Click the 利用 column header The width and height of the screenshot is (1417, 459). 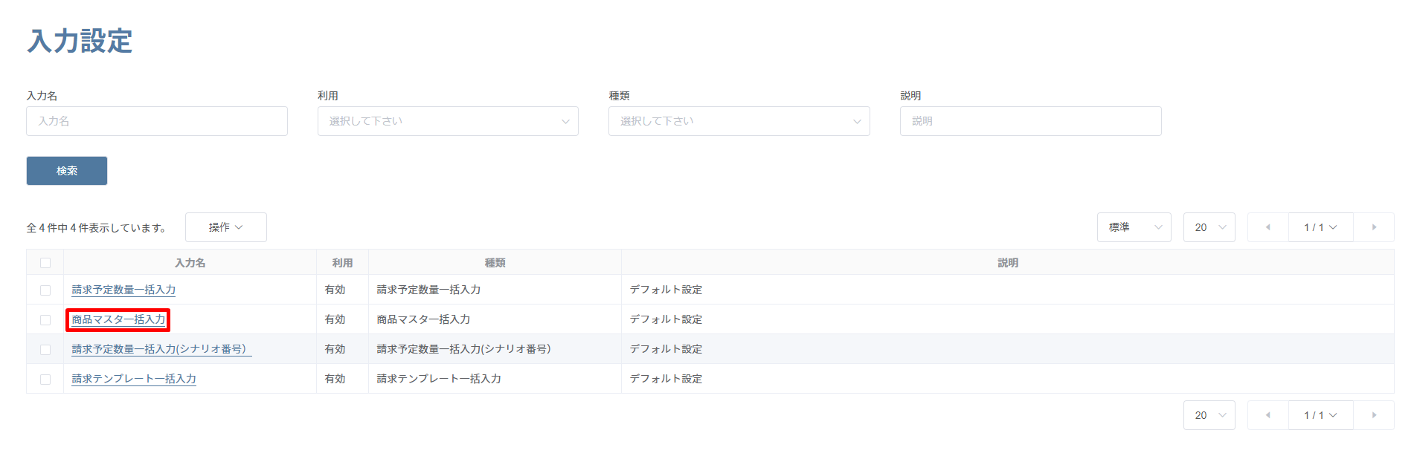coord(342,263)
